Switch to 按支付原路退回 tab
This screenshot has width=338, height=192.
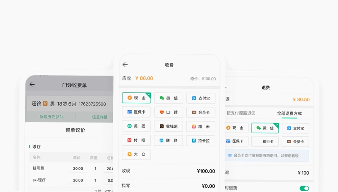(x=241, y=113)
